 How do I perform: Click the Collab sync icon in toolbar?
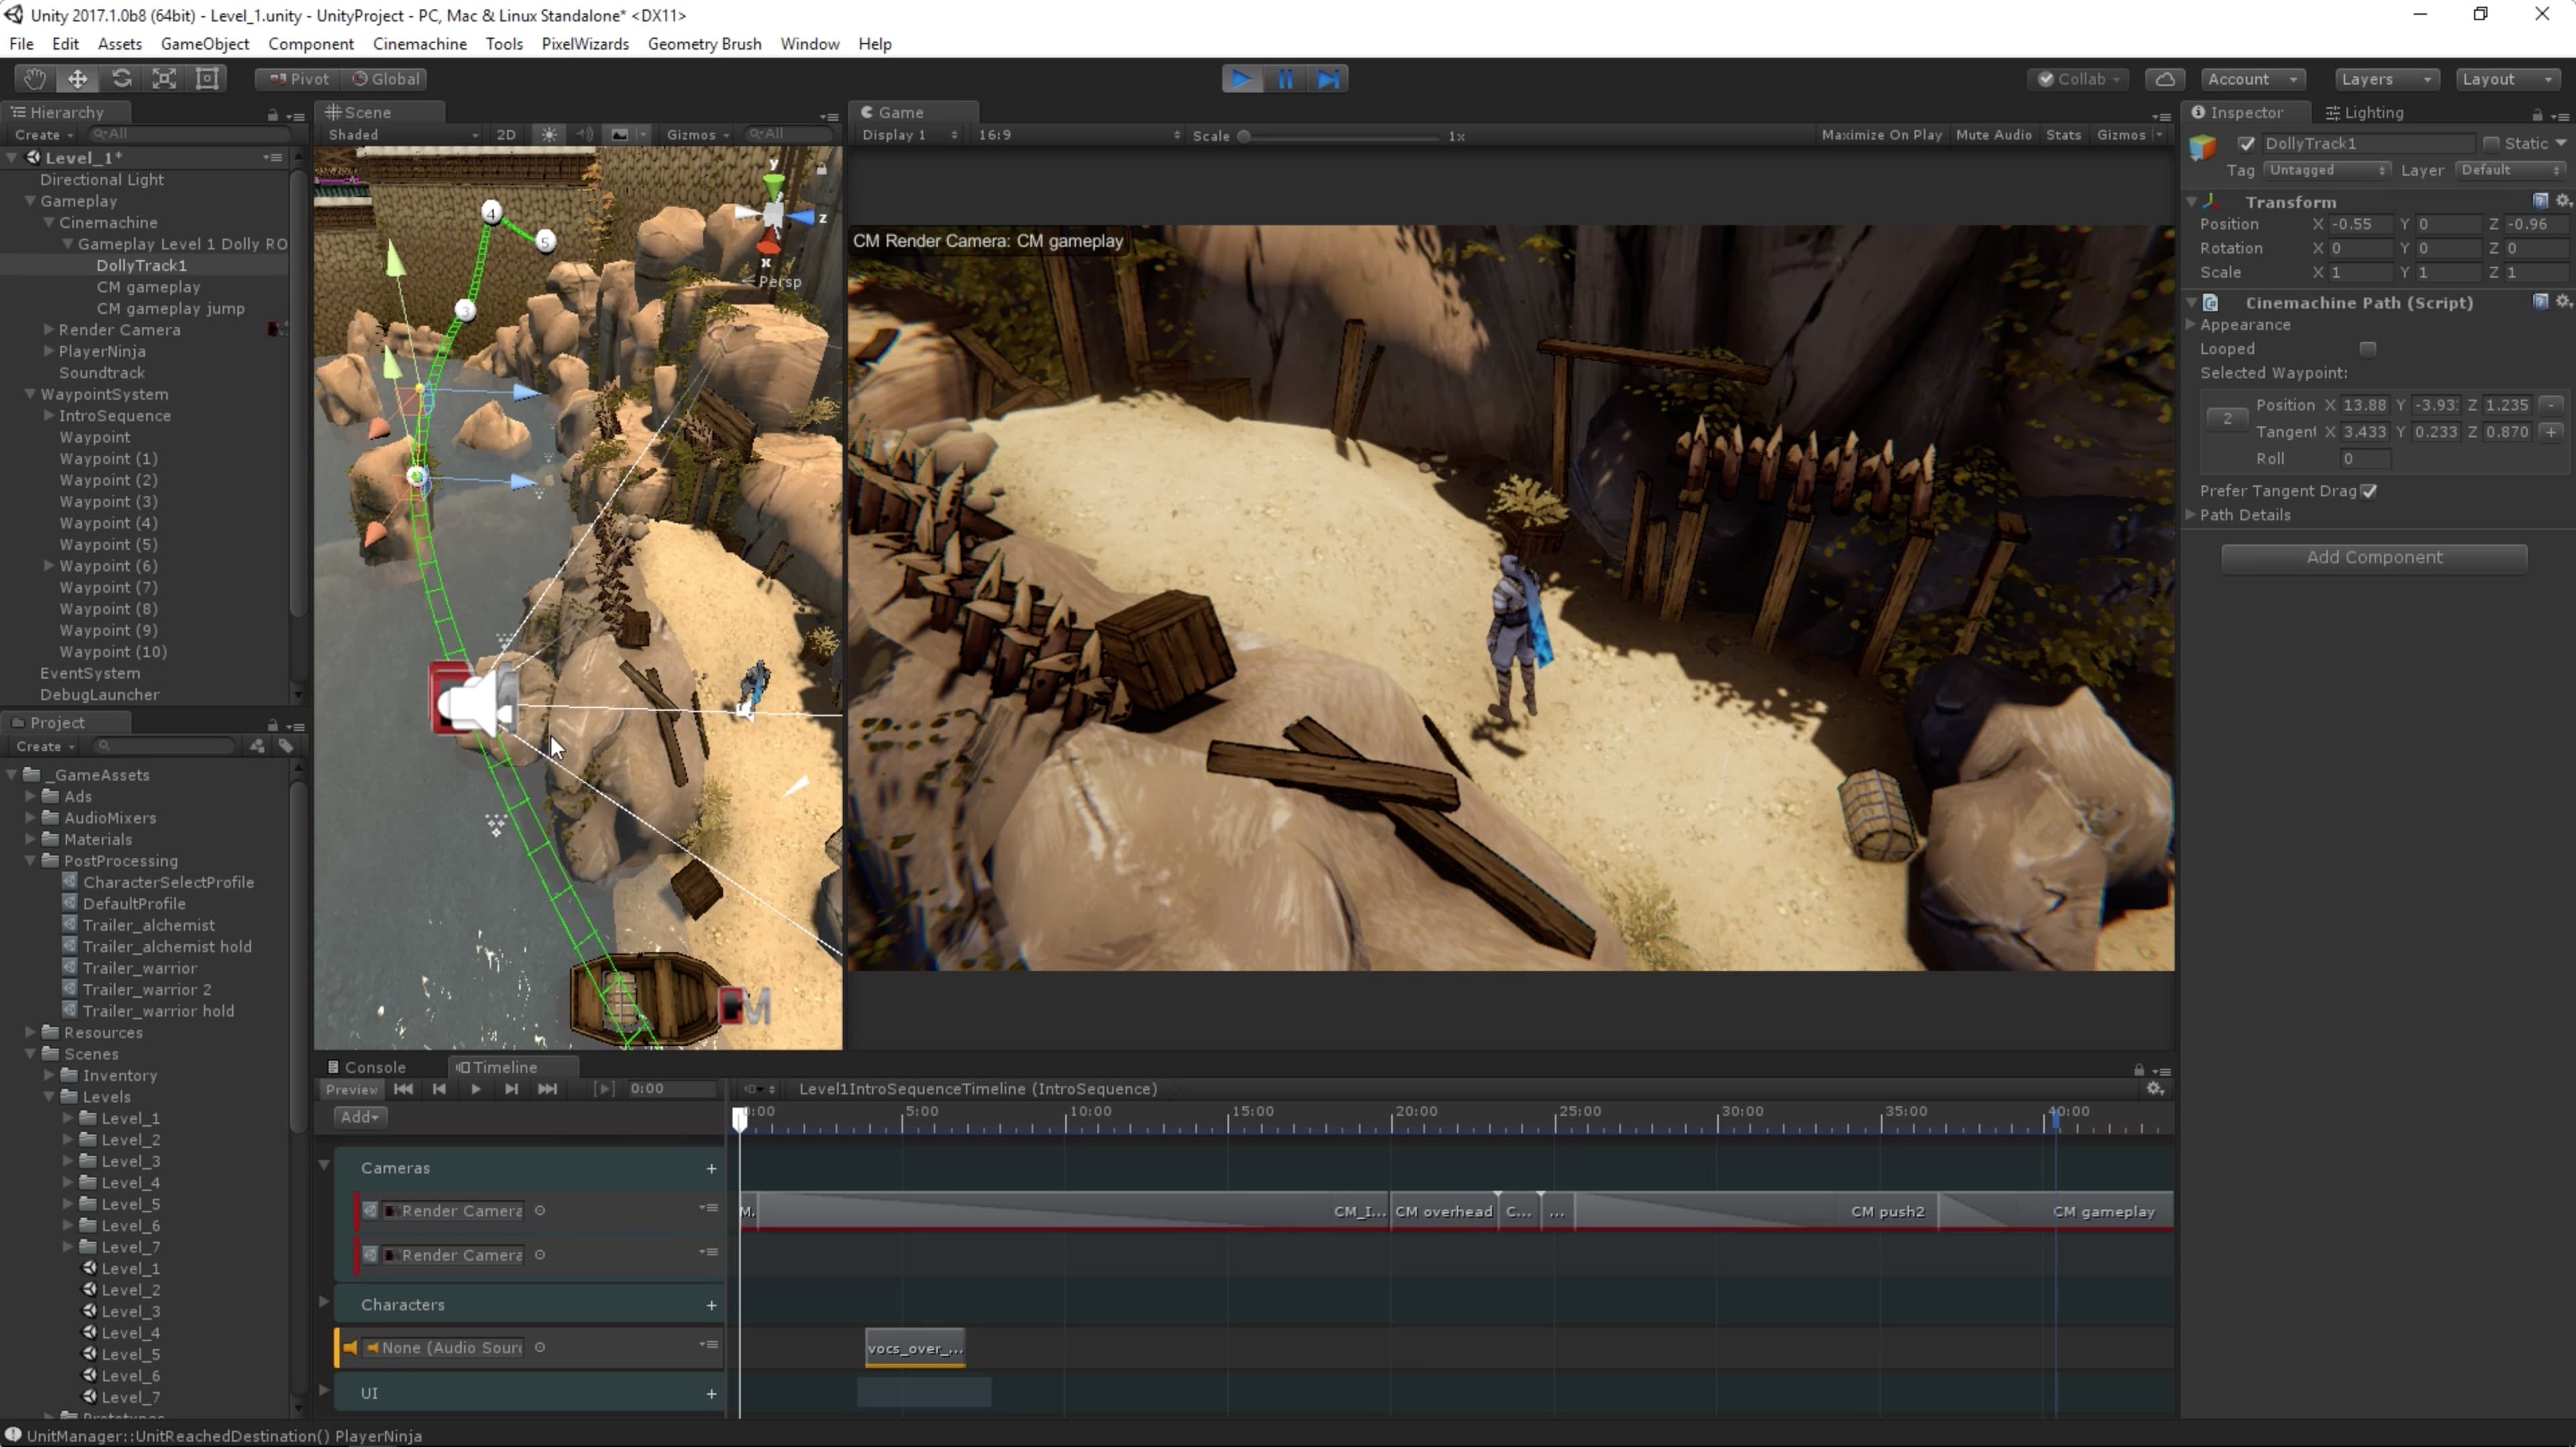[x=2165, y=78]
